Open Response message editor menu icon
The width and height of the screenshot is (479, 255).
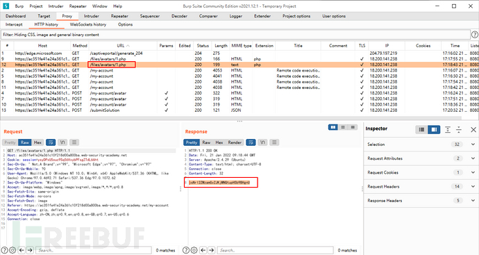click(x=274, y=142)
